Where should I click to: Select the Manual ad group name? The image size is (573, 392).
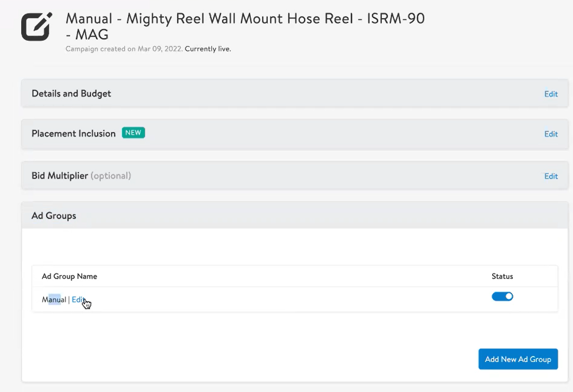[x=53, y=299]
